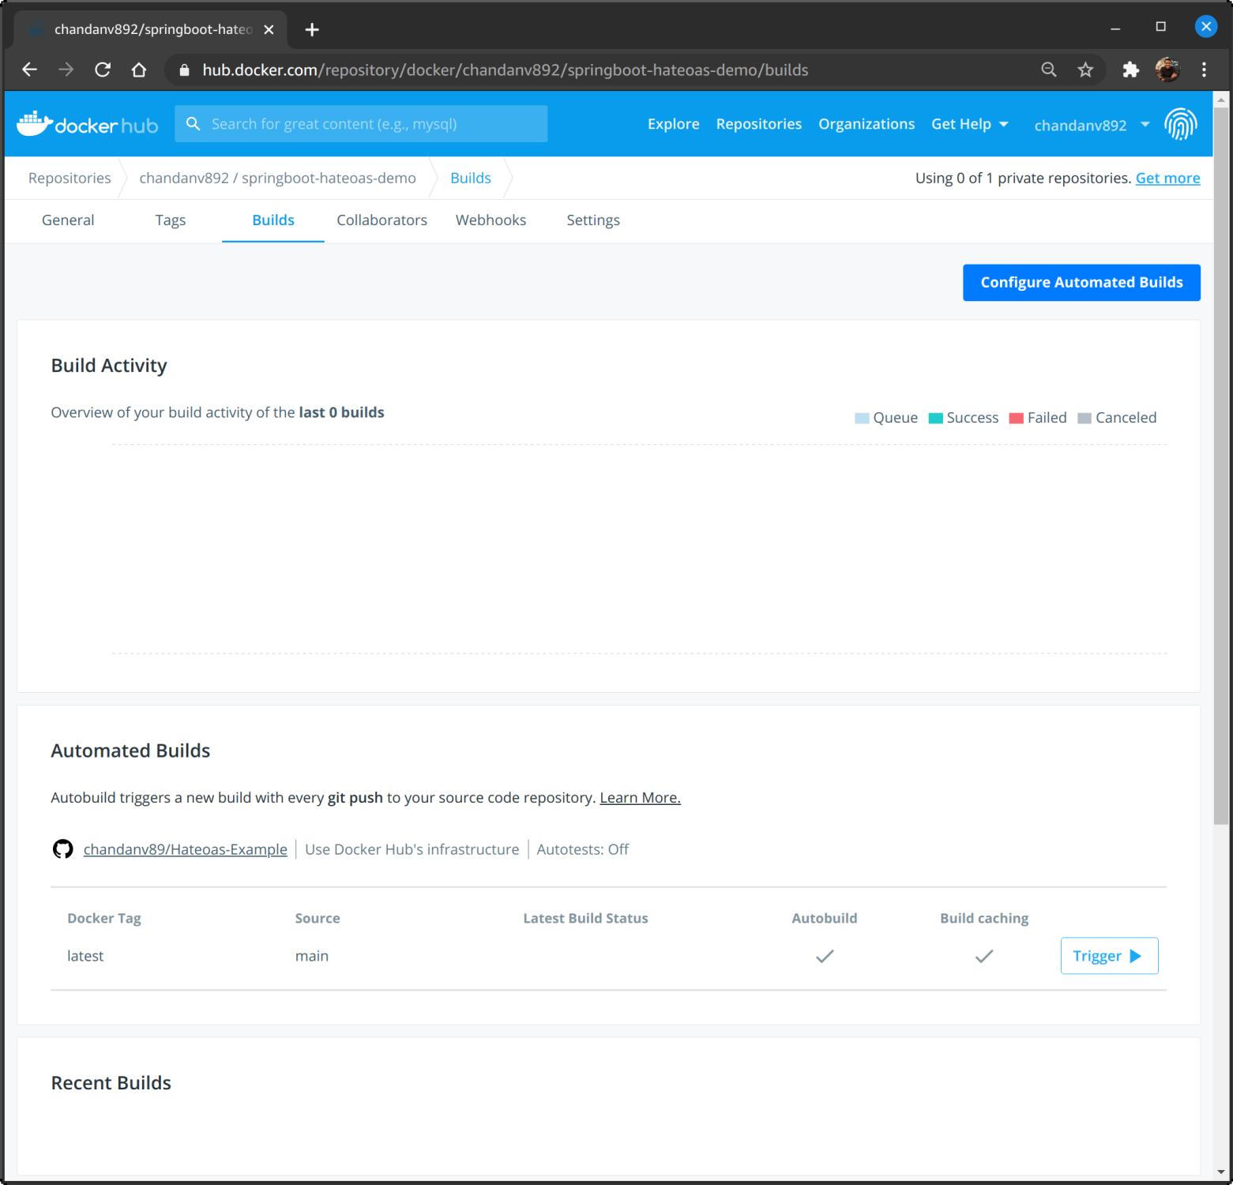Click the padlock icon in the address bar
1233x1185 pixels.
point(183,70)
